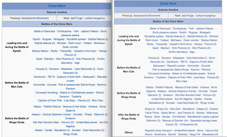This screenshot has height=137, width=227.
Task: Select Ringo Vinda link in right navbox
Action: coord(207,103)
